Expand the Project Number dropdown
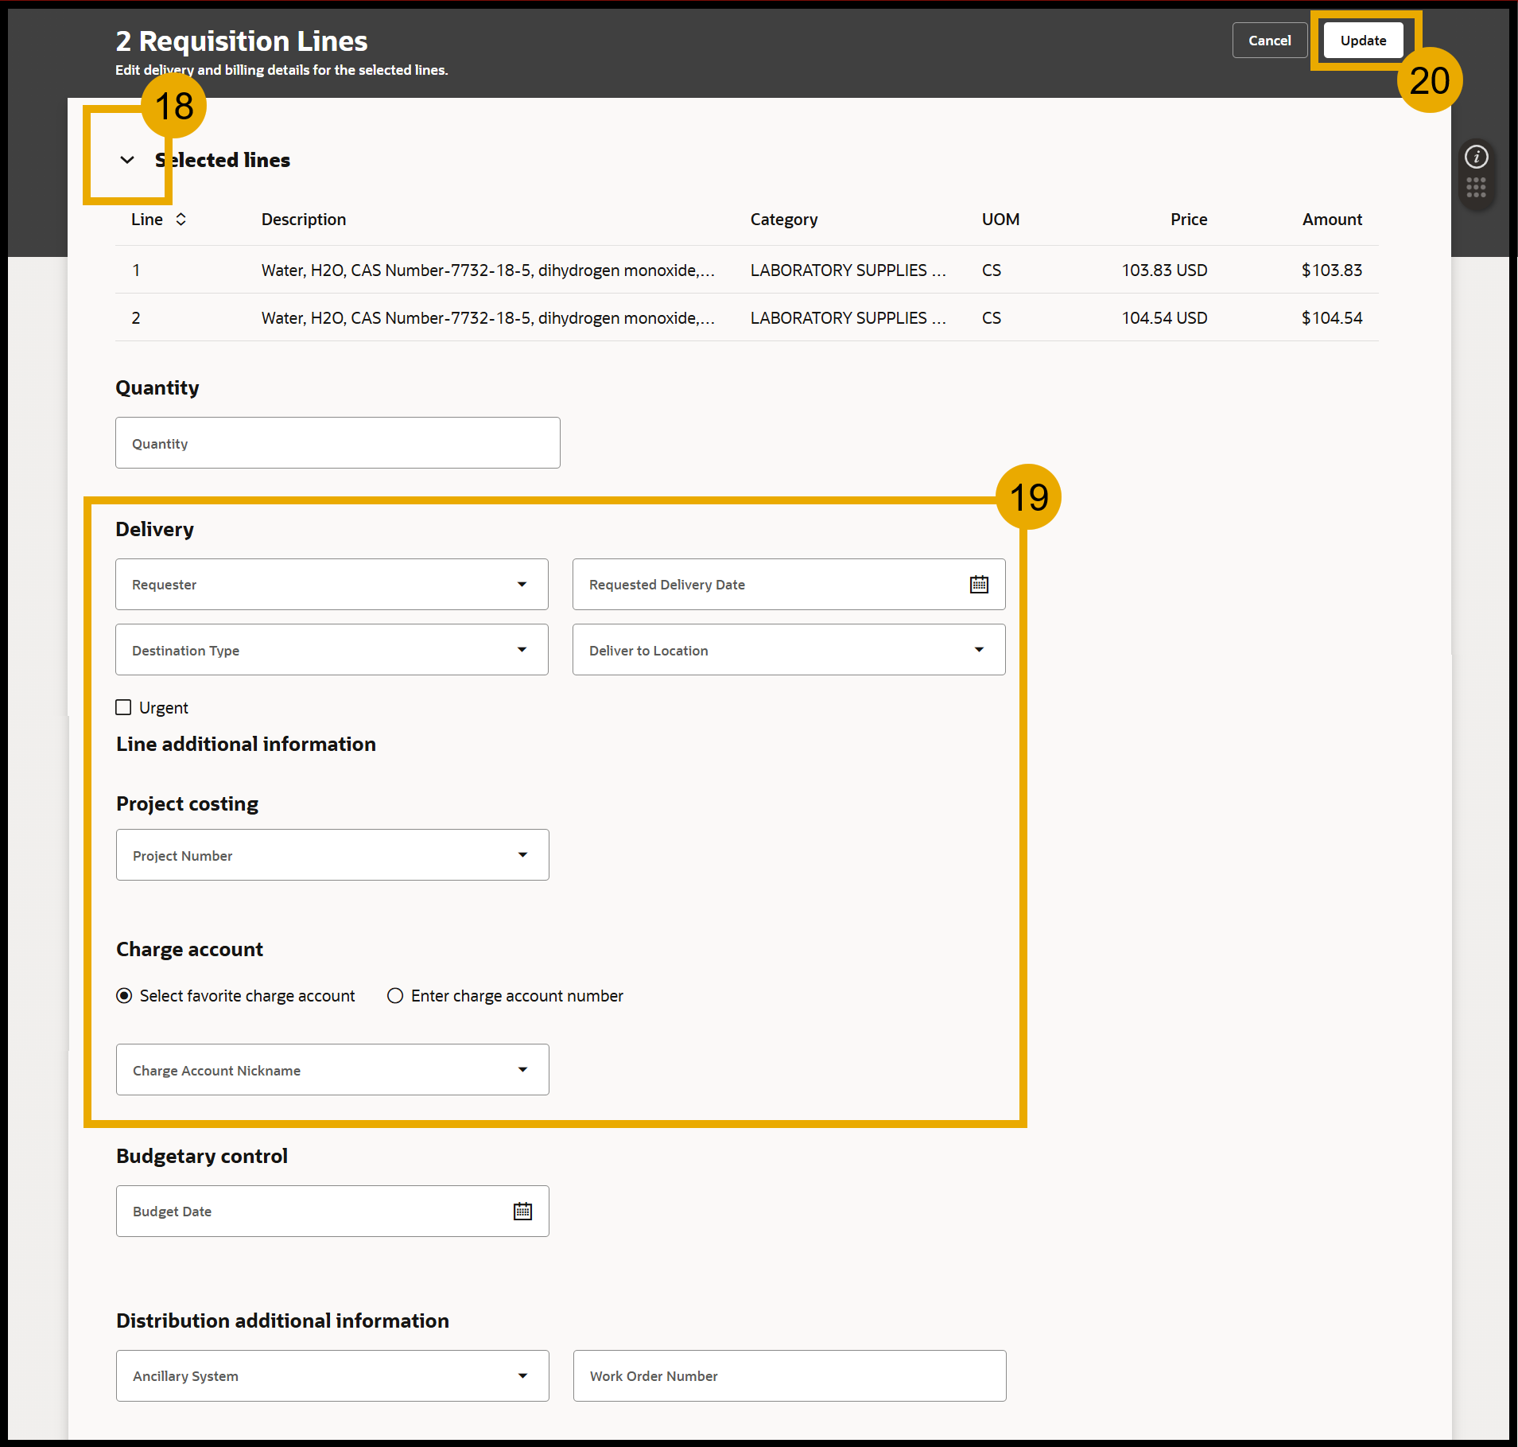 point(522,855)
